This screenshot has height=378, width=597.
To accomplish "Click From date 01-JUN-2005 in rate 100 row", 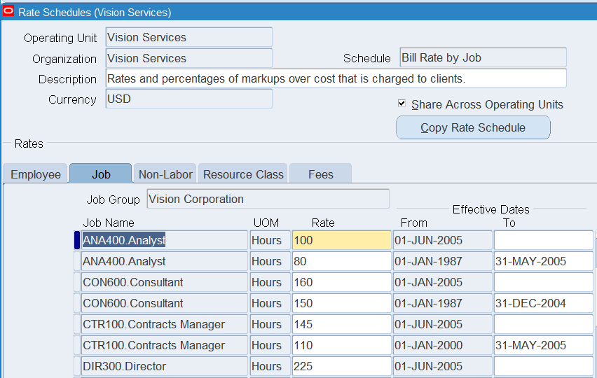I will click(x=442, y=240).
